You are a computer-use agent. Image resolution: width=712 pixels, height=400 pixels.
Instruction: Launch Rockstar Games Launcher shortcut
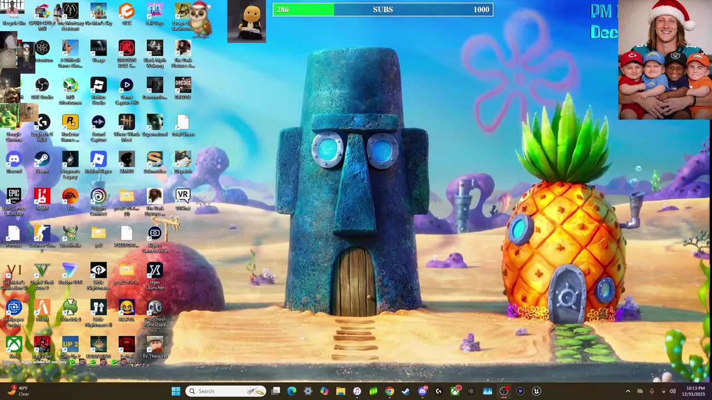pyautogui.click(x=70, y=128)
